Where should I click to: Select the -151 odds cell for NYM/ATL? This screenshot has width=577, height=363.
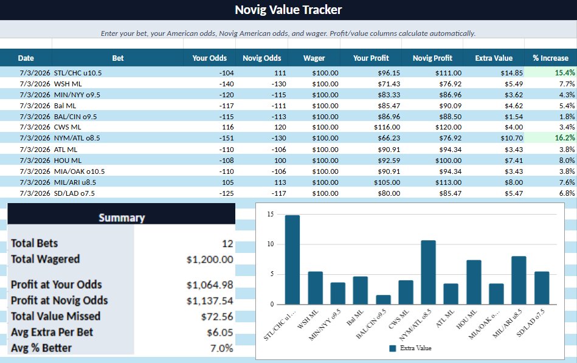tap(209, 138)
